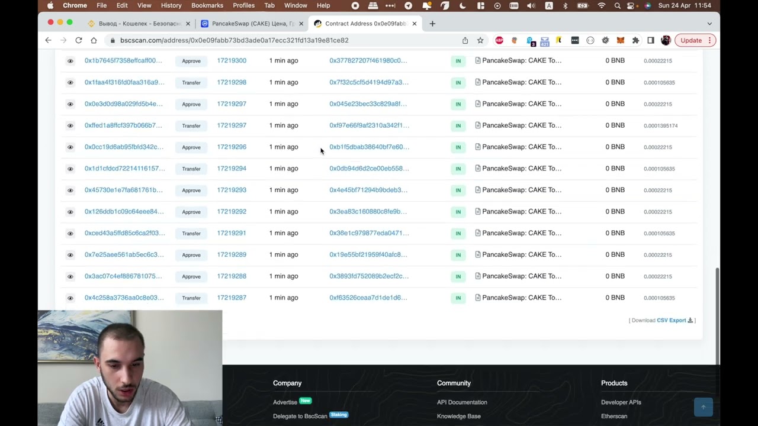The image size is (758, 426).
Task: Click PancakeSwap: CAKE To... in 17219294 row
Action: click(522, 169)
